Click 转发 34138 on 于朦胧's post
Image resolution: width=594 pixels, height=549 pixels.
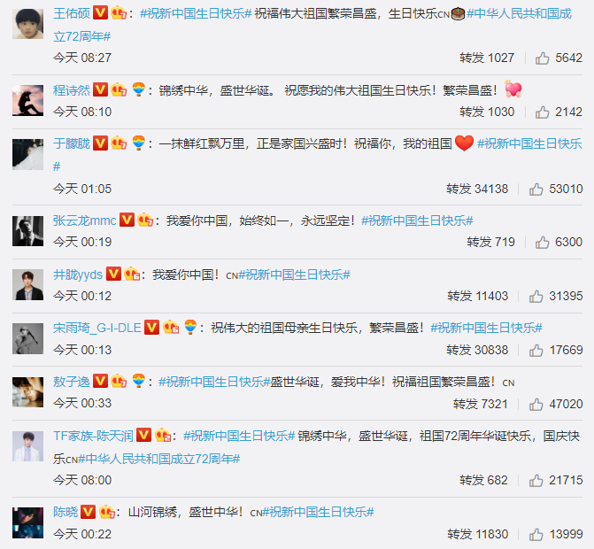coord(477,189)
